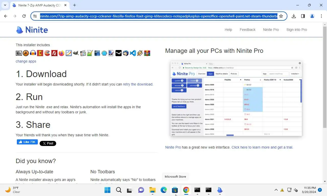Screen dimensions: 327x196
Task: Click here to learn more and get a trial
Action: (x=262, y=147)
